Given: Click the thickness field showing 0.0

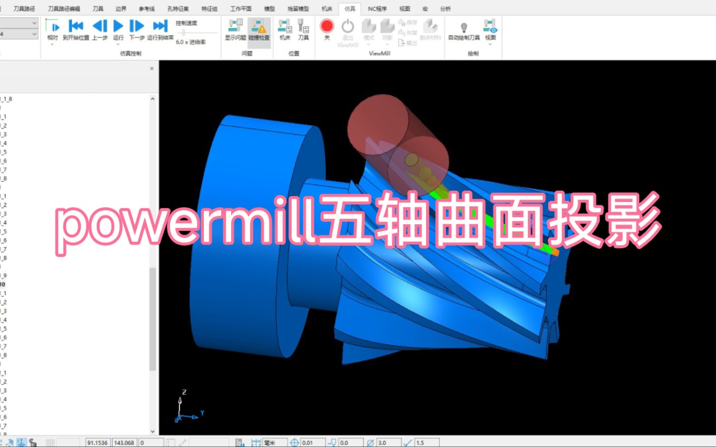Looking at the screenshot, I should (351, 443).
